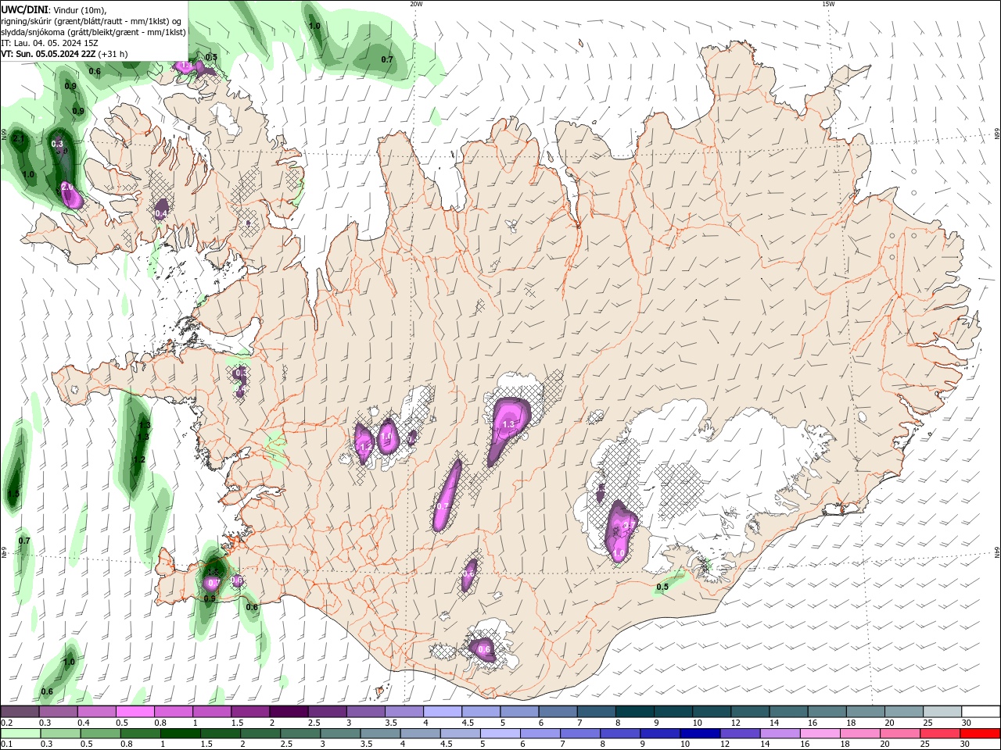This screenshot has height=750, width=1001.
Task: Click the pink 1.3 snowfall value on the map
Action: pyautogui.click(x=508, y=424)
